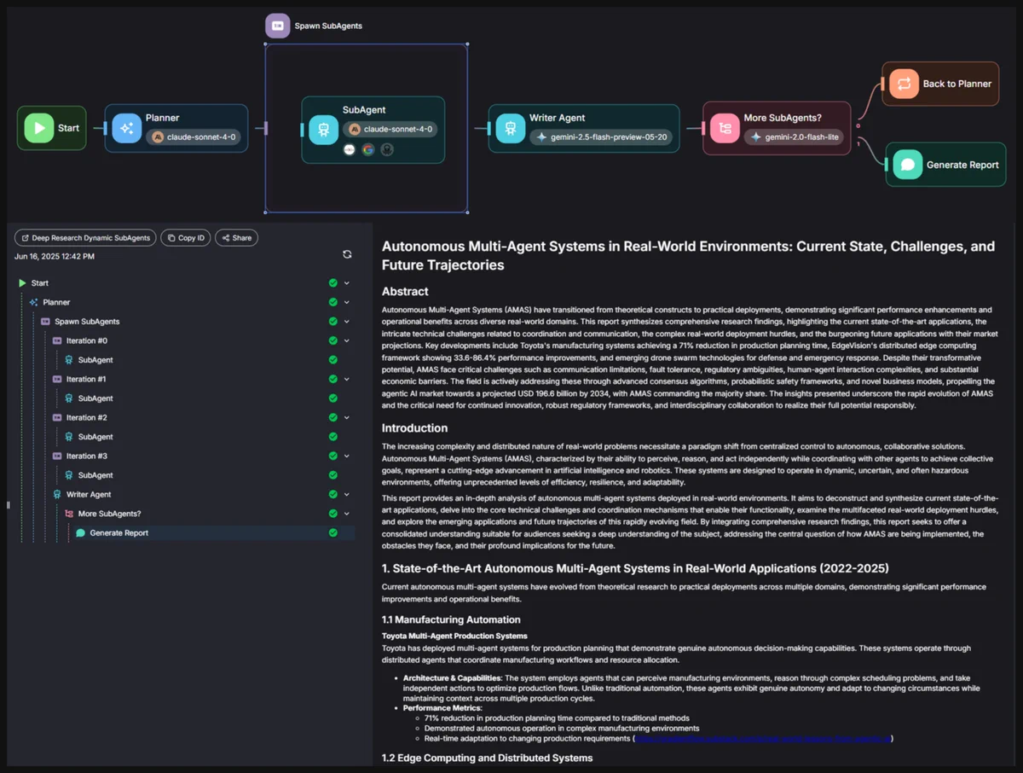Click the 'Introduction' heading in the report
This screenshot has width=1023, height=773.
click(x=414, y=427)
